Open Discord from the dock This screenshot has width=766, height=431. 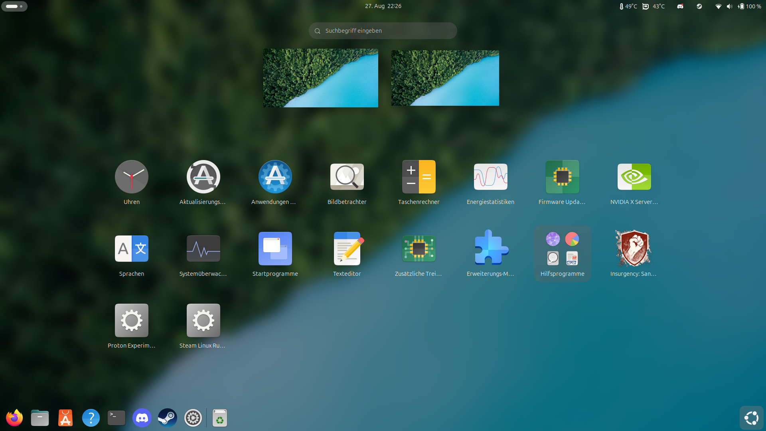point(142,418)
